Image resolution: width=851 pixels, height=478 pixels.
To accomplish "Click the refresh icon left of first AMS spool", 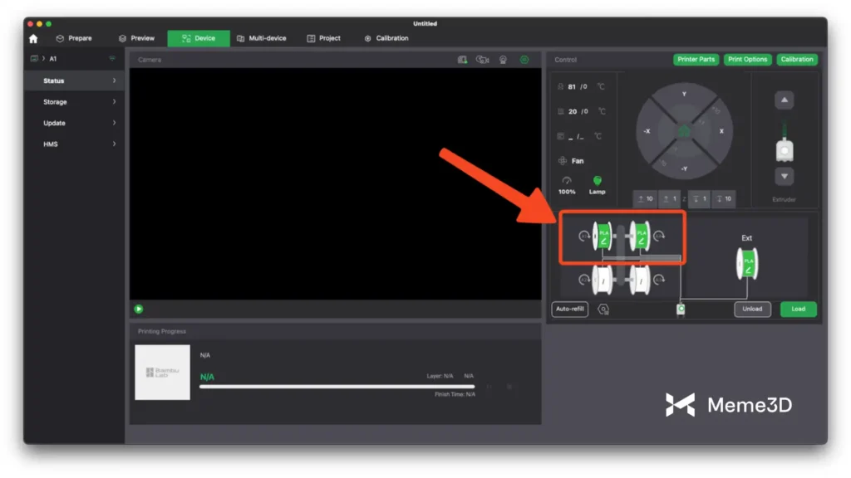I will click(584, 237).
